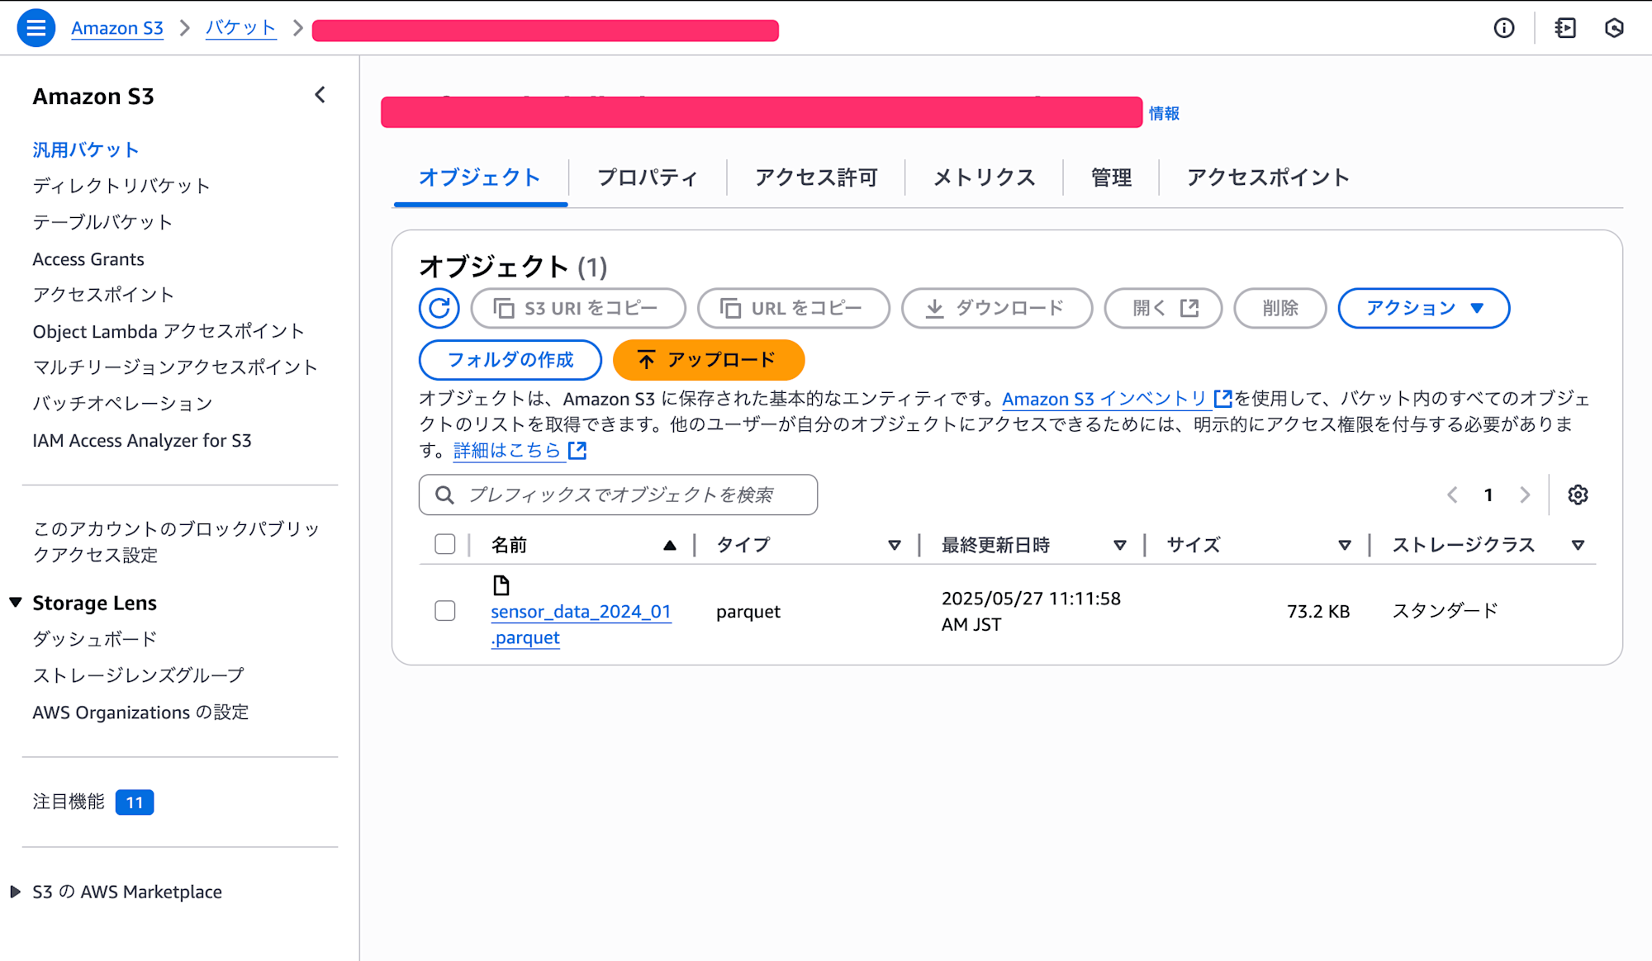The width and height of the screenshot is (1652, 961).
Task: Open このアカウントのブロックパブリックアクセス設定
Action: pyautogui.click(x=176, y=542)
